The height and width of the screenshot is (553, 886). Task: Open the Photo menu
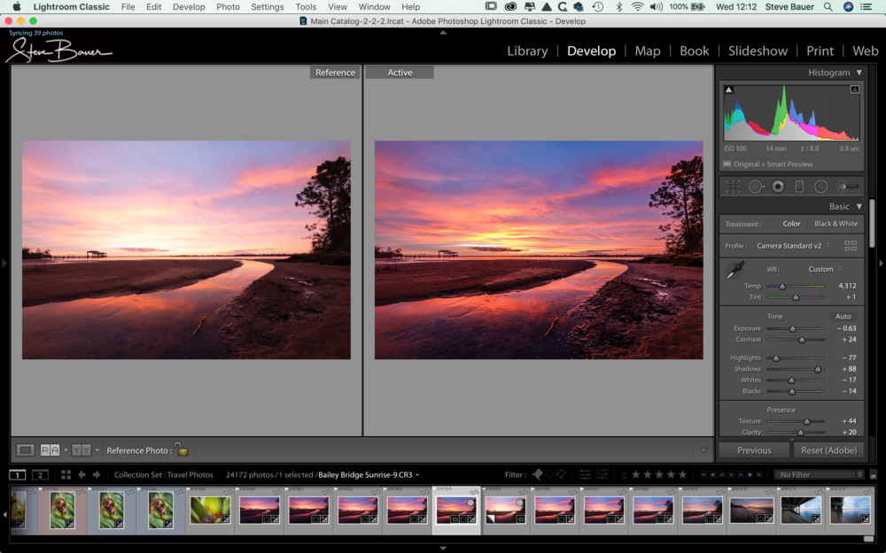click(x=228, y=6)
